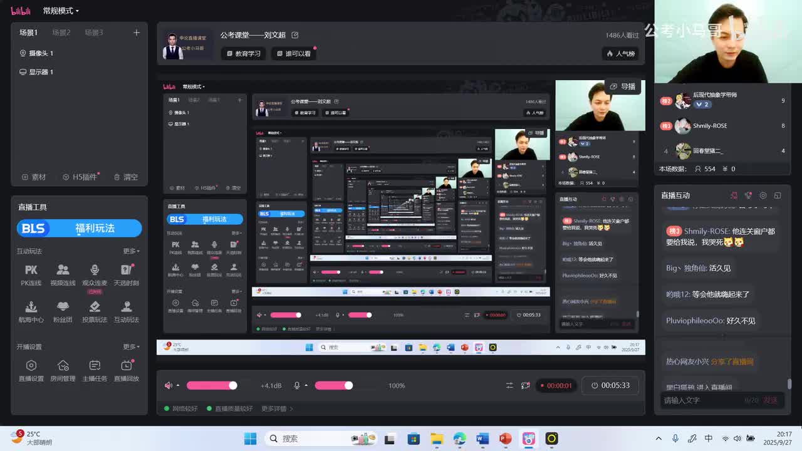Viewport: 802px width, 451px height.
Task: Adjust the microphone volume slider
Action: (334, 385)
